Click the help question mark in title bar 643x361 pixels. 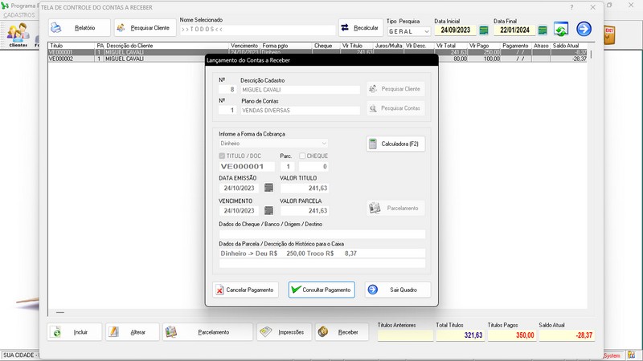click(571, 7)
